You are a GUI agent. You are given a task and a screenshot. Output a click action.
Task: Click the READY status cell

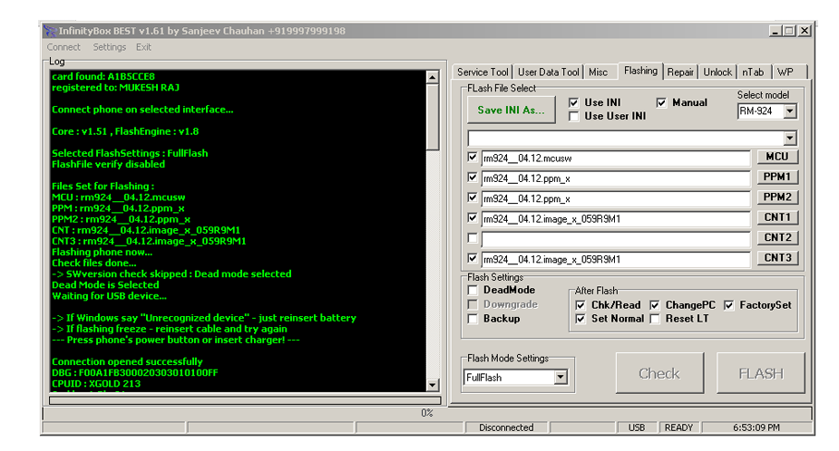point(678,427)
